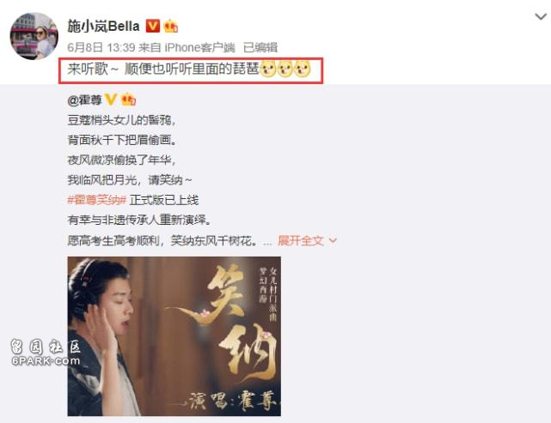
Task: Open 施小岚Bella's profile avatar
Action: pos(34,36)
